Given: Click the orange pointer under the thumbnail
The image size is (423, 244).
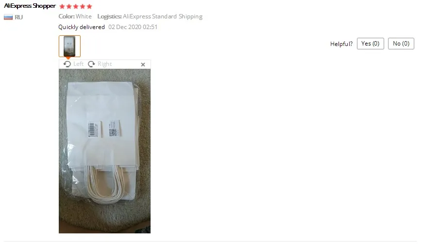Looking at the screenshot, I should coord(68,58).
